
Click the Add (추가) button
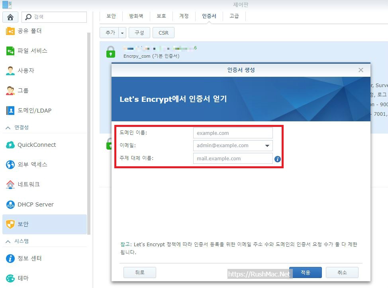click(110, 33)
